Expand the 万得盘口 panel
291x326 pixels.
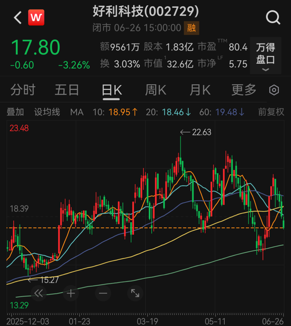click(x=266, y=56)
